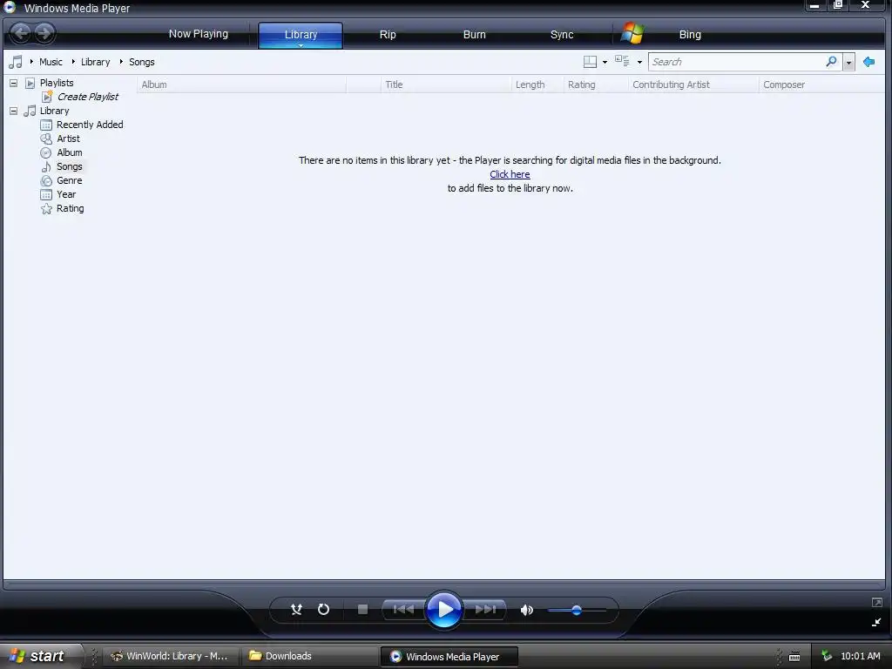892x669 pixels.
Task: Open the Genre view
Action: point(70,180)
